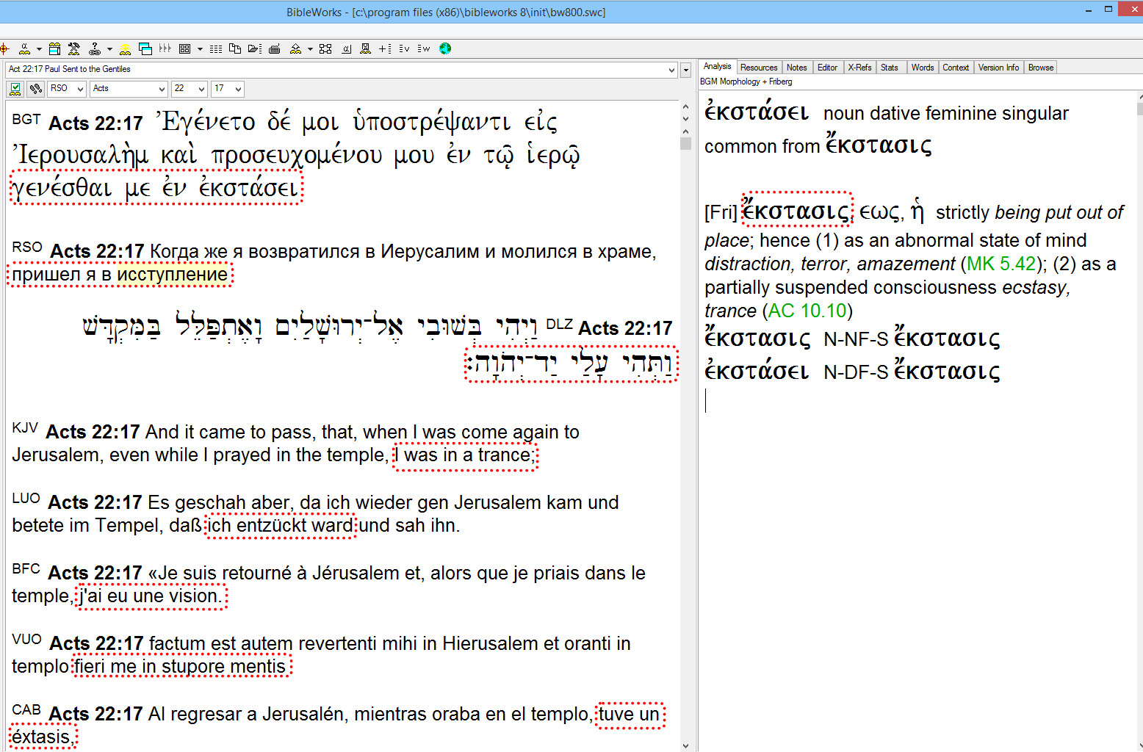Image resolution: width=1143 pixels, height=752 pixels.
Task: Expand the verse heading dropdown arrow
Action: pyautogui.click(x=671, y=70)
